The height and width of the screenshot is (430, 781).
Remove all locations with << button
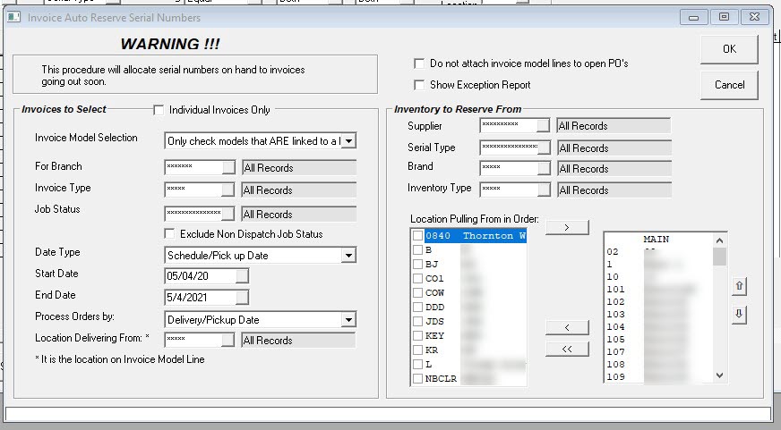[x=567, y=349]
